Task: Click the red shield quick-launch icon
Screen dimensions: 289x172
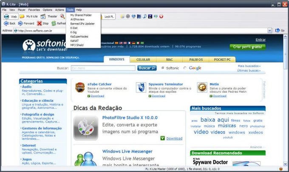Action: [161, 17]
